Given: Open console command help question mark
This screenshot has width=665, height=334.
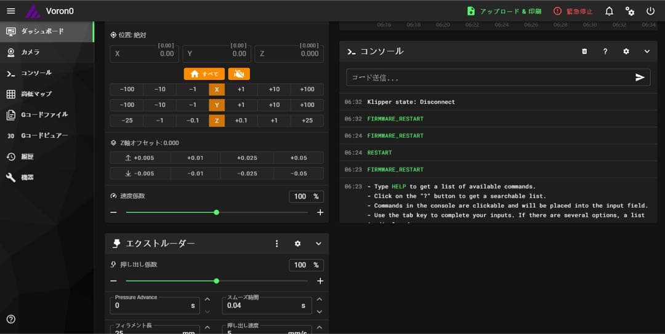Looking at the screenshot, I should pos(605,52).
